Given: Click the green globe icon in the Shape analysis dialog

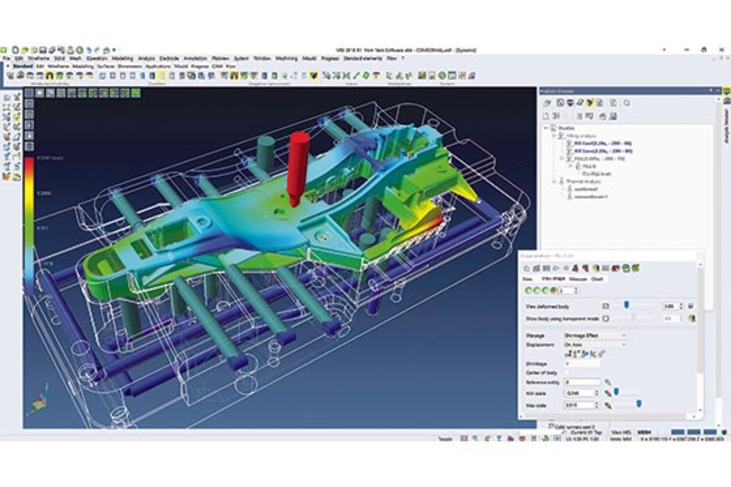Looking at the screenshot, I should tap(626, 268).
